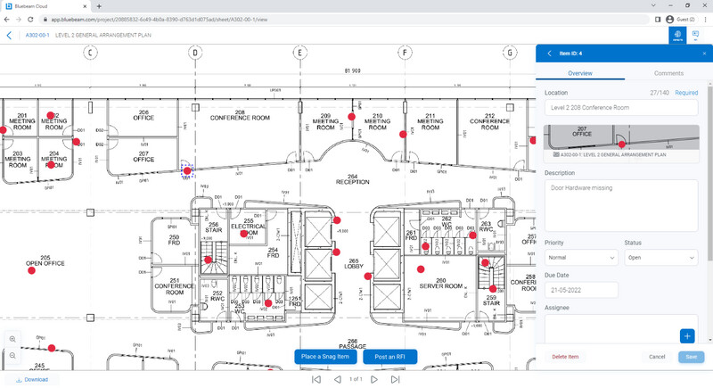Click the Place a Snag Item button
The image size is (713, 388).
tap(325, 357)
